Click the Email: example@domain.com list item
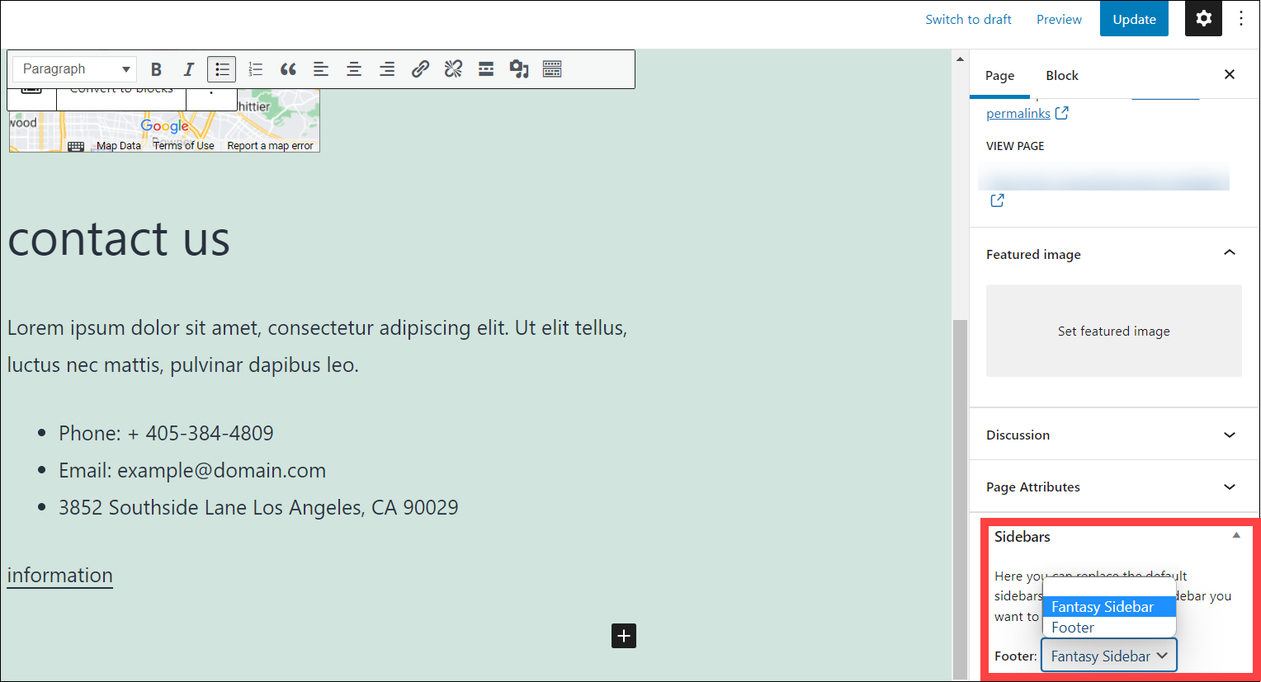This screenshot has width=1261, height=682. [x=192, y=470]
